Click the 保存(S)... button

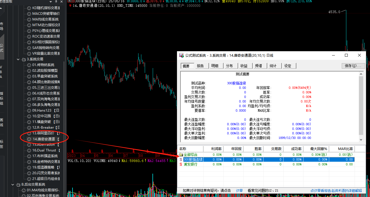pos(353,66)
